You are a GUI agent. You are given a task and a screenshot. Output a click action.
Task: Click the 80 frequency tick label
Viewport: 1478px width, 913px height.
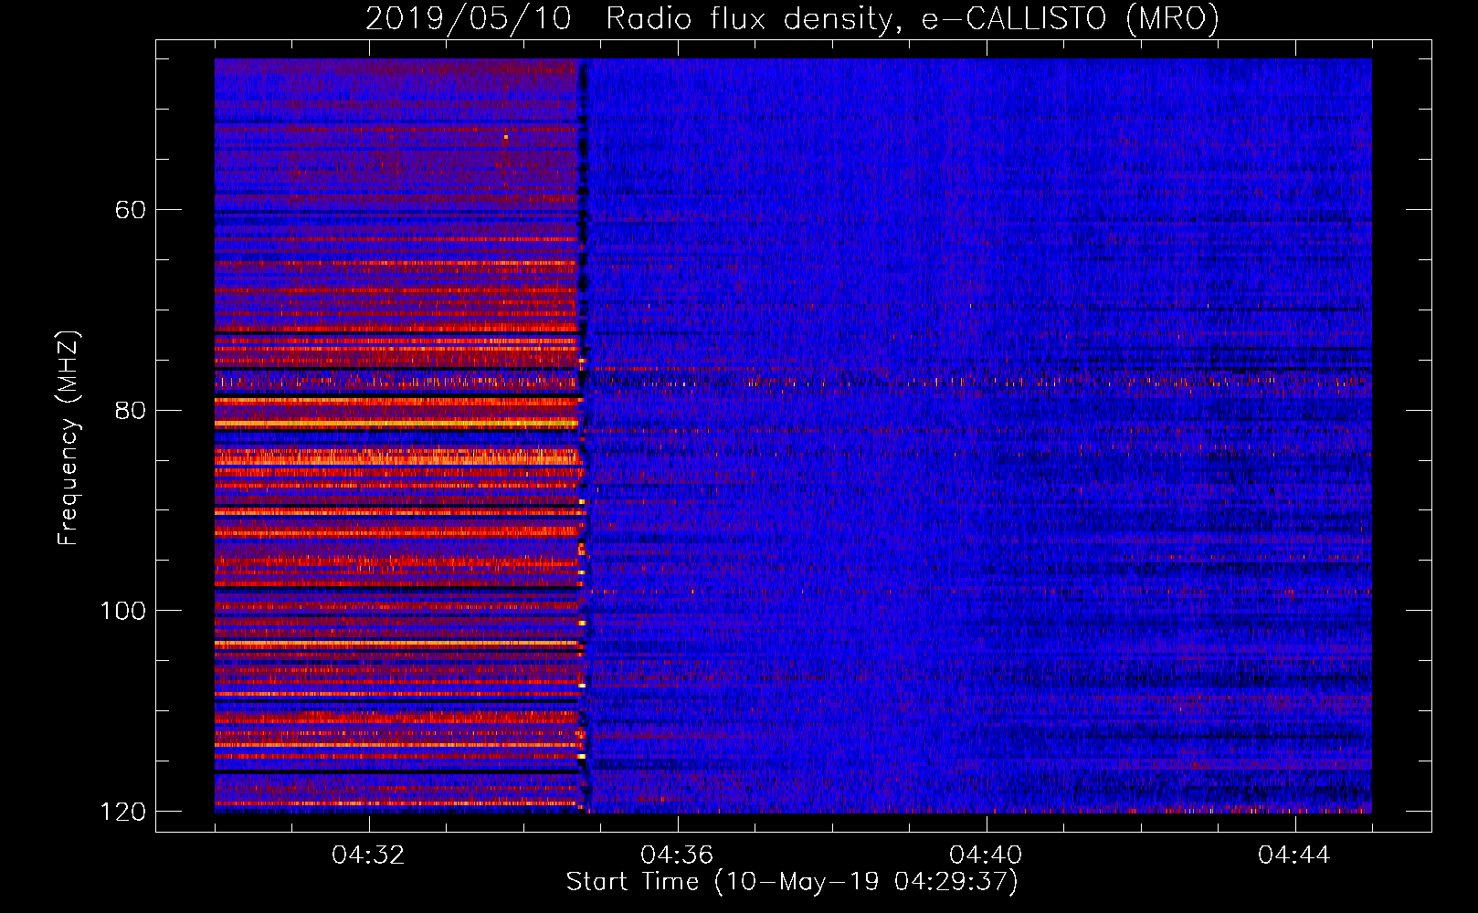click(x=131, y=410)
